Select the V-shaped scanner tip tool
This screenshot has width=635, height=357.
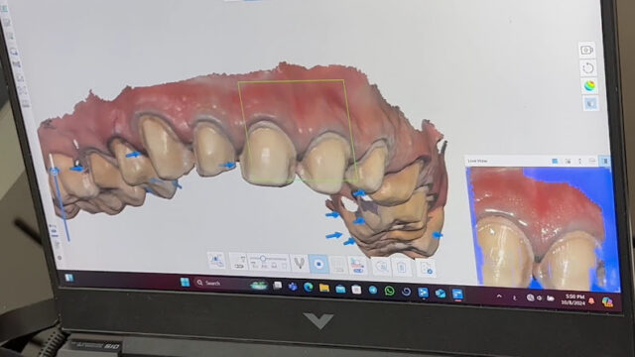(x=300, y=264)
